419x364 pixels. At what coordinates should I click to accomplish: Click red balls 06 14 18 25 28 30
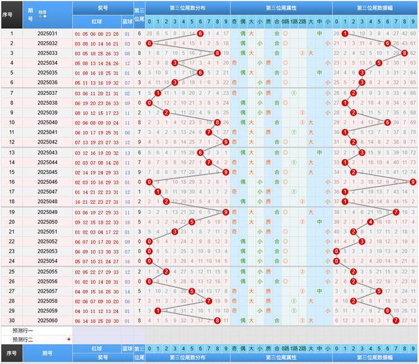tap(97, 321)
